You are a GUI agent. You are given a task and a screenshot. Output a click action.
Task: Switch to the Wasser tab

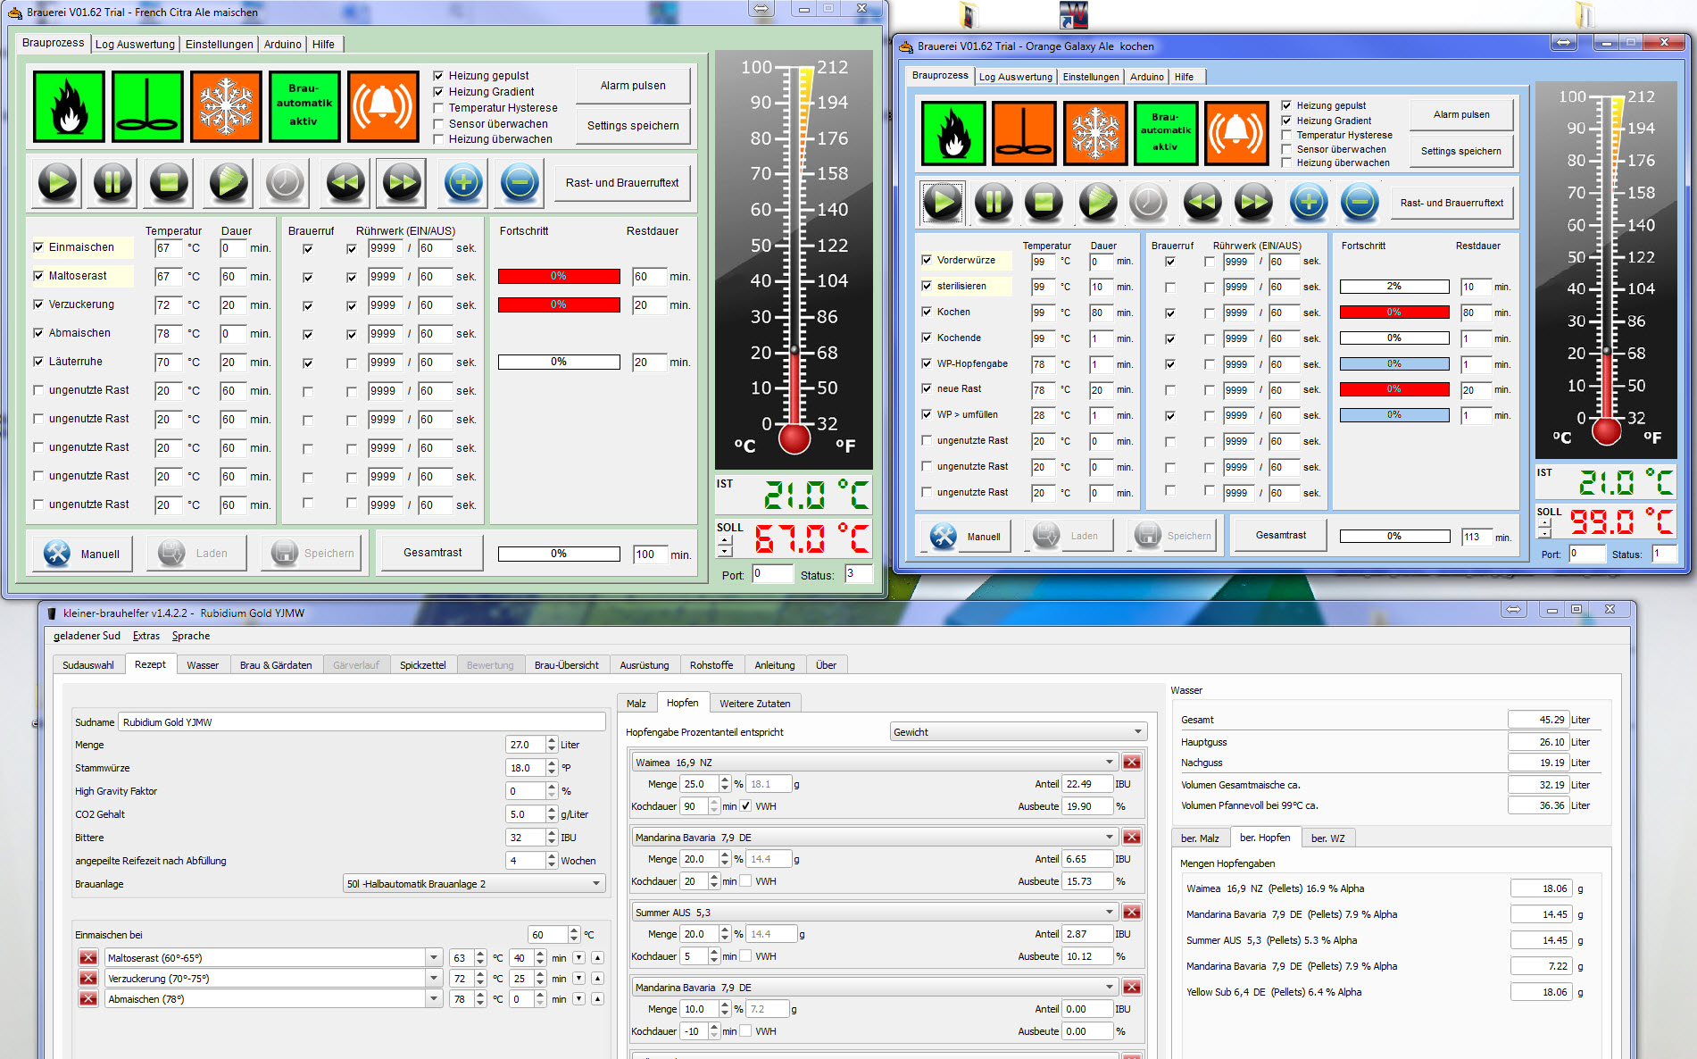203,665
